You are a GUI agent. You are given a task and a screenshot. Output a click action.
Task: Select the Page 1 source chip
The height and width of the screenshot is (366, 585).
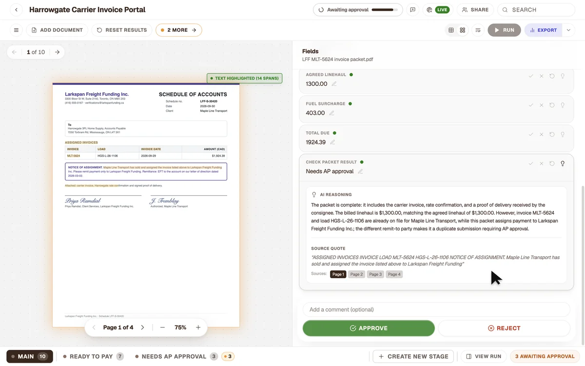click(338, 274)
